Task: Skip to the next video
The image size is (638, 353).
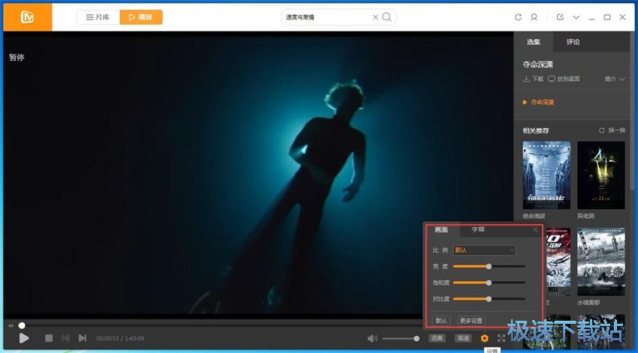Action: 83,338
